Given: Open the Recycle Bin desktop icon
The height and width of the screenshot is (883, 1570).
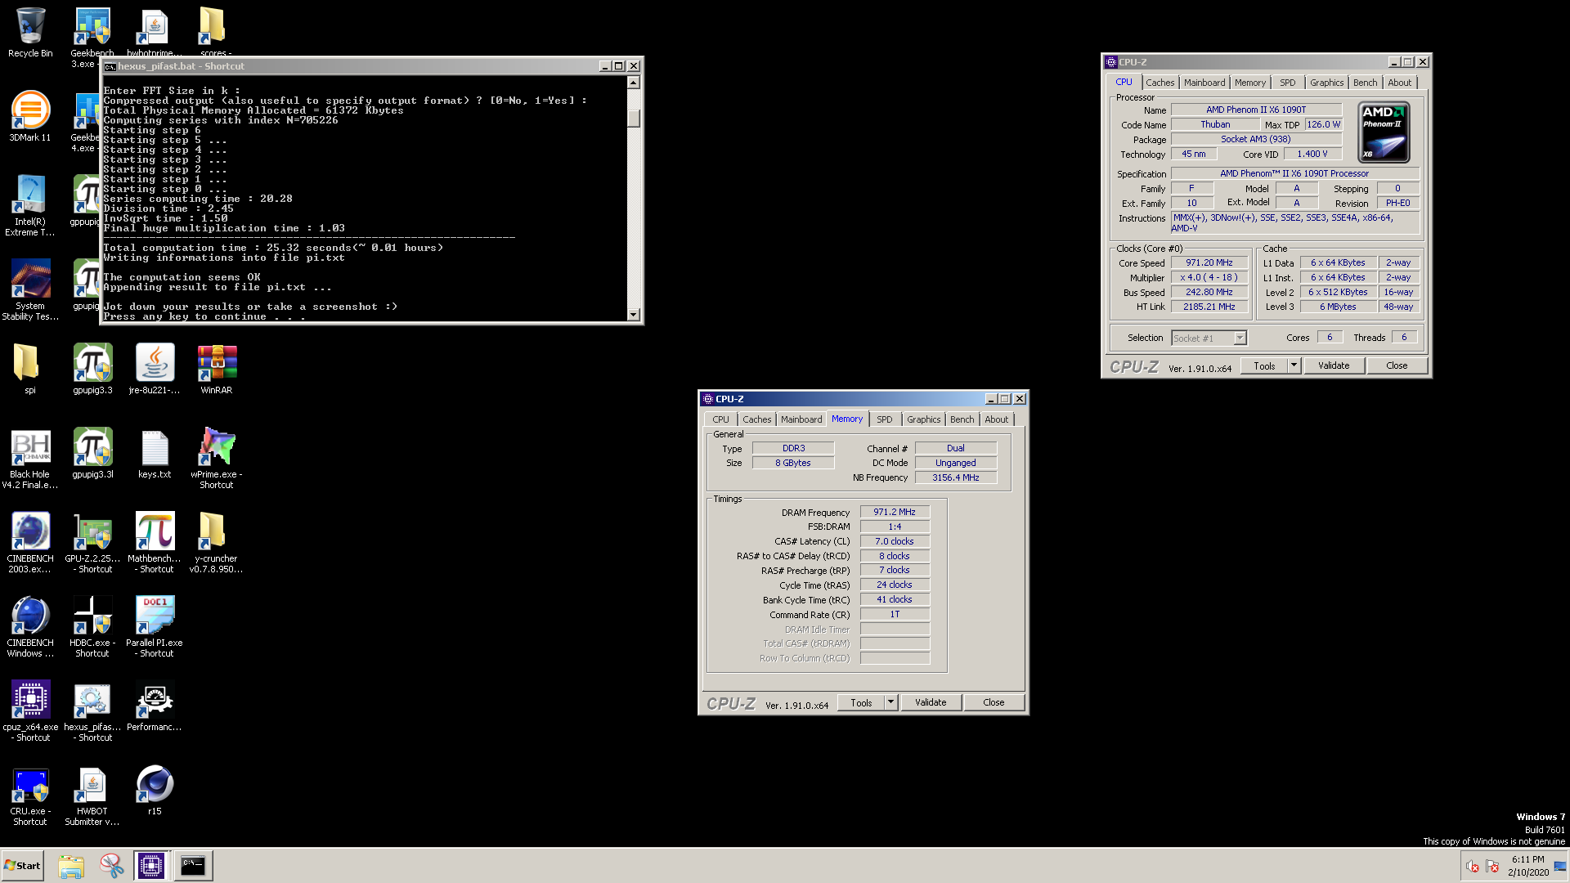Looking at the screenshot, I should (30, 33).
